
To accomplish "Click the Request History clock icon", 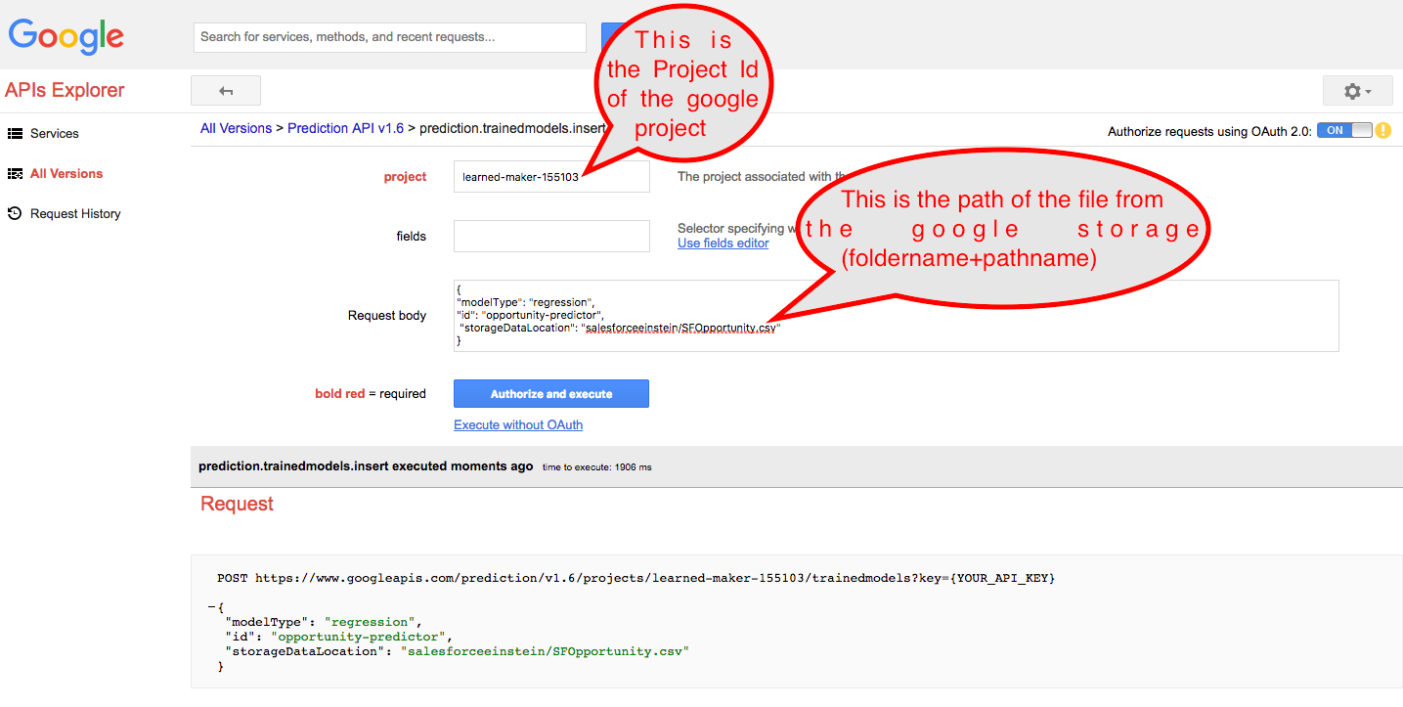I will [15, 213].
